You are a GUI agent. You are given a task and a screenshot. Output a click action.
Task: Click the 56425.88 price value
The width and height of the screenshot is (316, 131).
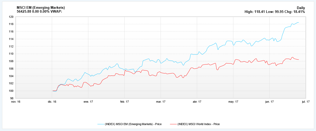(24, 12)
